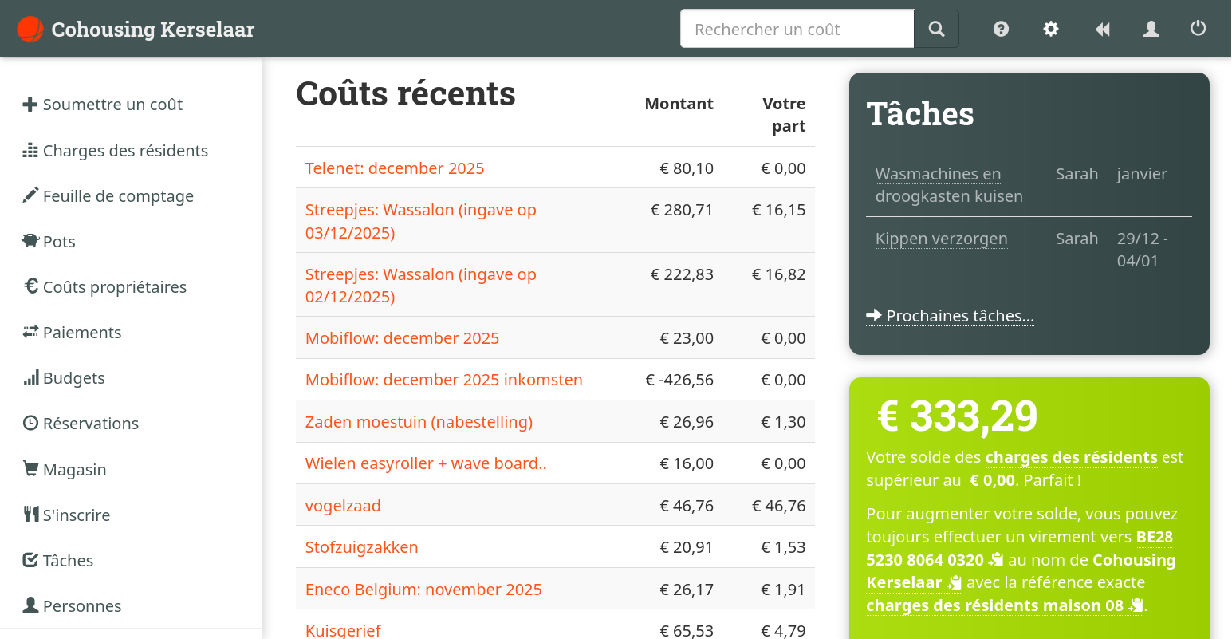Image resolution: width=1232 pixels, height=639 pixels.
Task: Open the Kippen verzorgen task
Action: coord(941,238)
